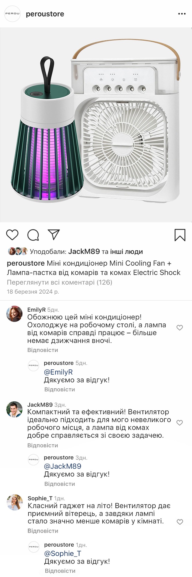Like the post with the heart icon
This screenshot has width=192, height=577.
(12, 235)
